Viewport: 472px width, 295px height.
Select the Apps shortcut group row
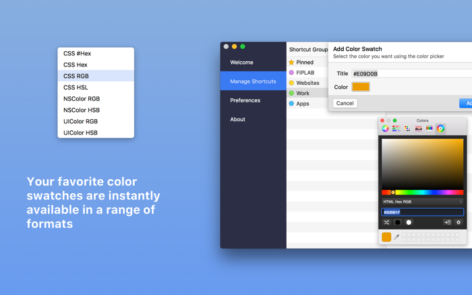pyautogui.click(x=307, y=104)
